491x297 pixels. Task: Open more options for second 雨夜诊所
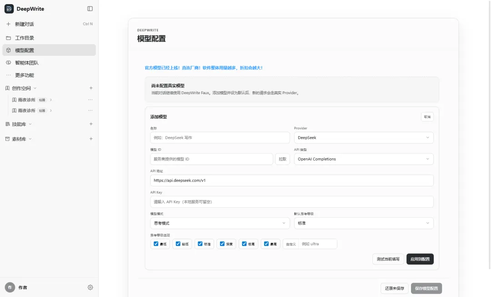90,110
